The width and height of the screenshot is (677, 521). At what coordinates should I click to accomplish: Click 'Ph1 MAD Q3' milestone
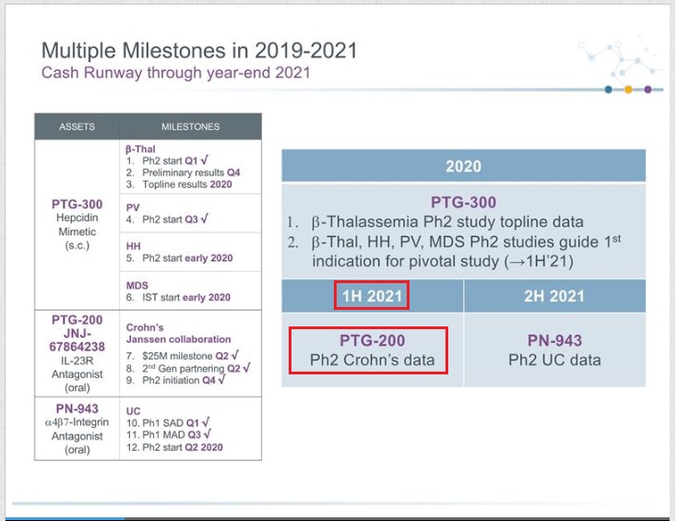[169, 434]
